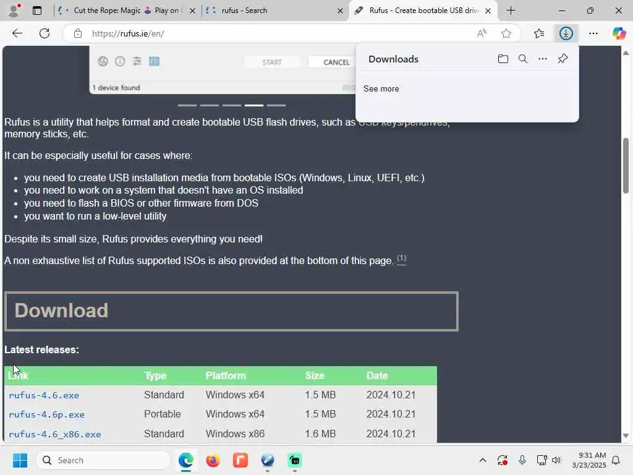View site information lock icon
Image resolution: width=633 pixels, height=475 pixels.
click(78, 33)
